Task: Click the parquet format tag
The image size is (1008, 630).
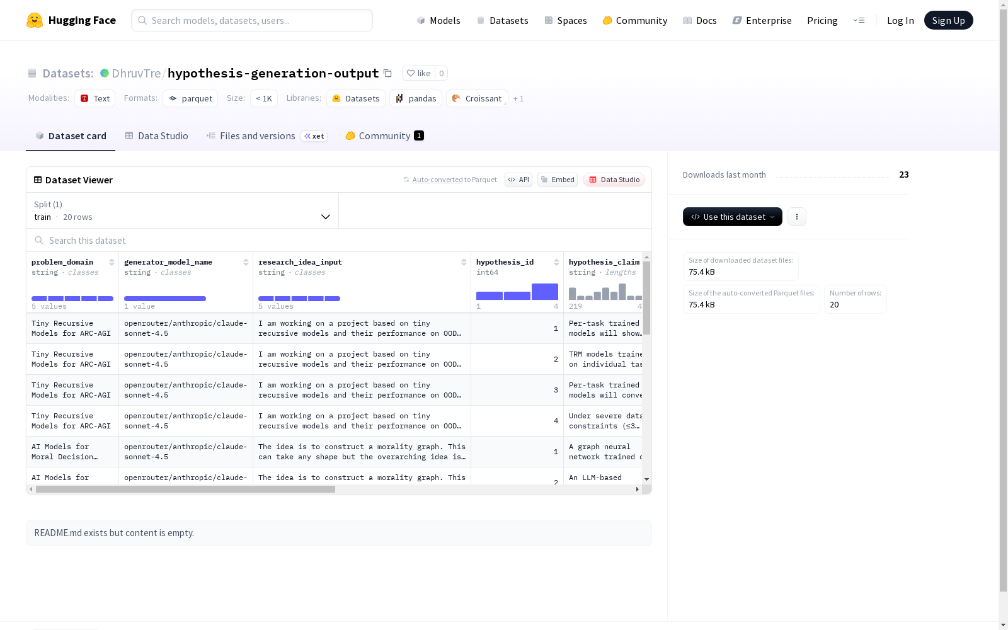Action: (x=190, y=98)
